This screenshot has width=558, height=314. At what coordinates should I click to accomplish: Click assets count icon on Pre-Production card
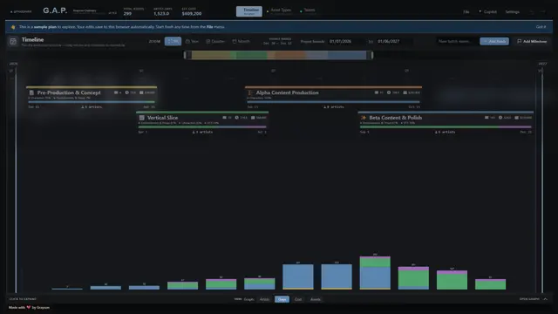(x=116, y=92)
